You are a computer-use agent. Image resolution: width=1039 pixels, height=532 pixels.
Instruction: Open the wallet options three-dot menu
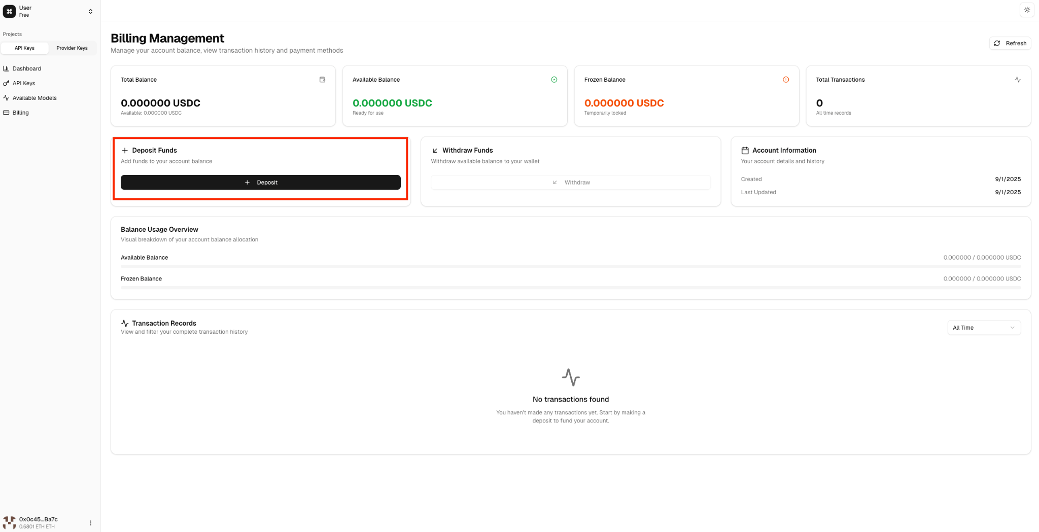coord(90,523)
